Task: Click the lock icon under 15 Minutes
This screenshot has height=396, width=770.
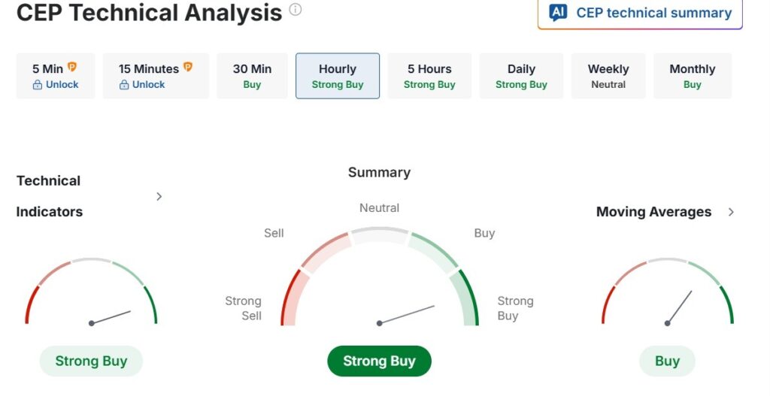Action: click(x=124, y=85)
